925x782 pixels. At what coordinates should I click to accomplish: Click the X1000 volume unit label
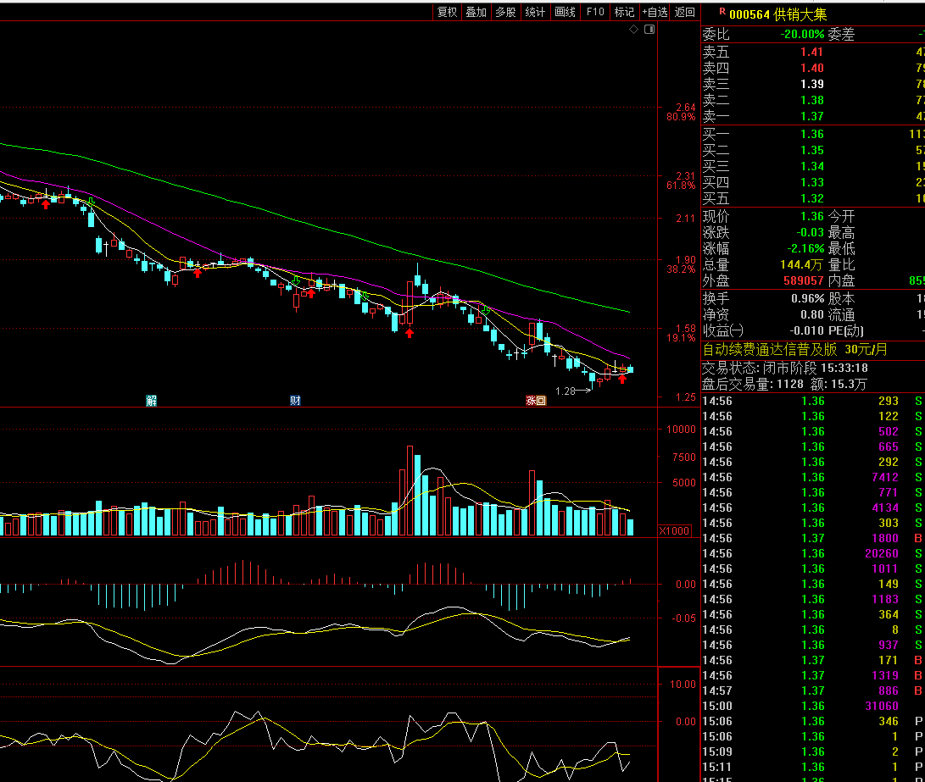(x=674, y=531)
